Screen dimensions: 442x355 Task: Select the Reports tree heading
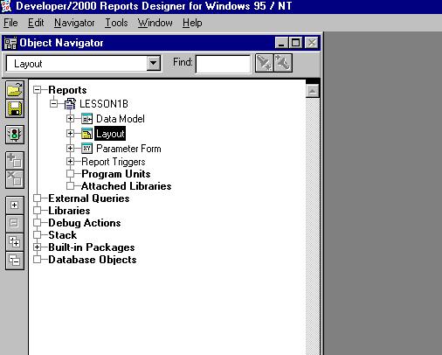click(x=67, y=90)
